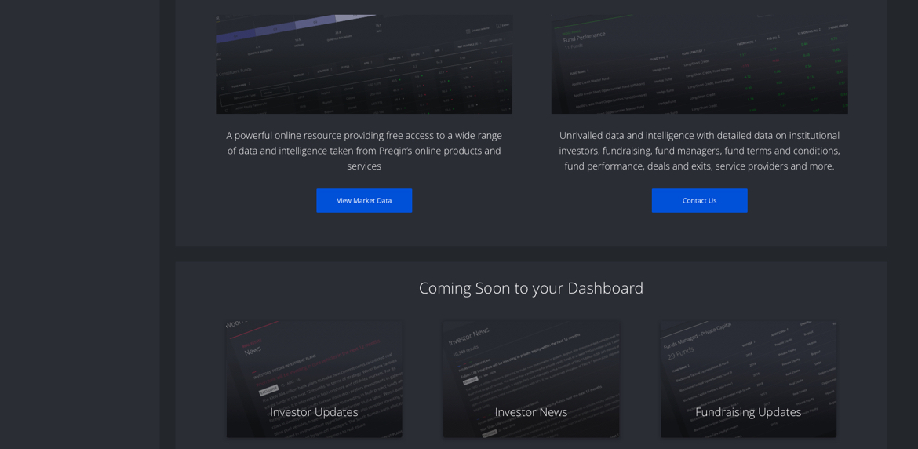Click the Funds Managed - Private Capital title
Viewport: 918px width, 449px height.
tap(697, 340)
